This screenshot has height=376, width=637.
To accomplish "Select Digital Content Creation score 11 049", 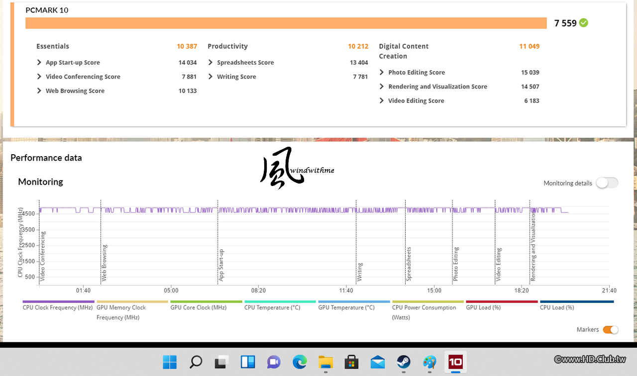I will (530, 46).
